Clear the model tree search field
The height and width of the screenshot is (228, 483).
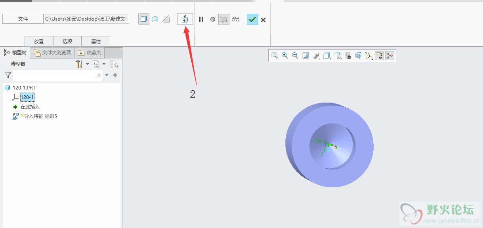[99, 75]
